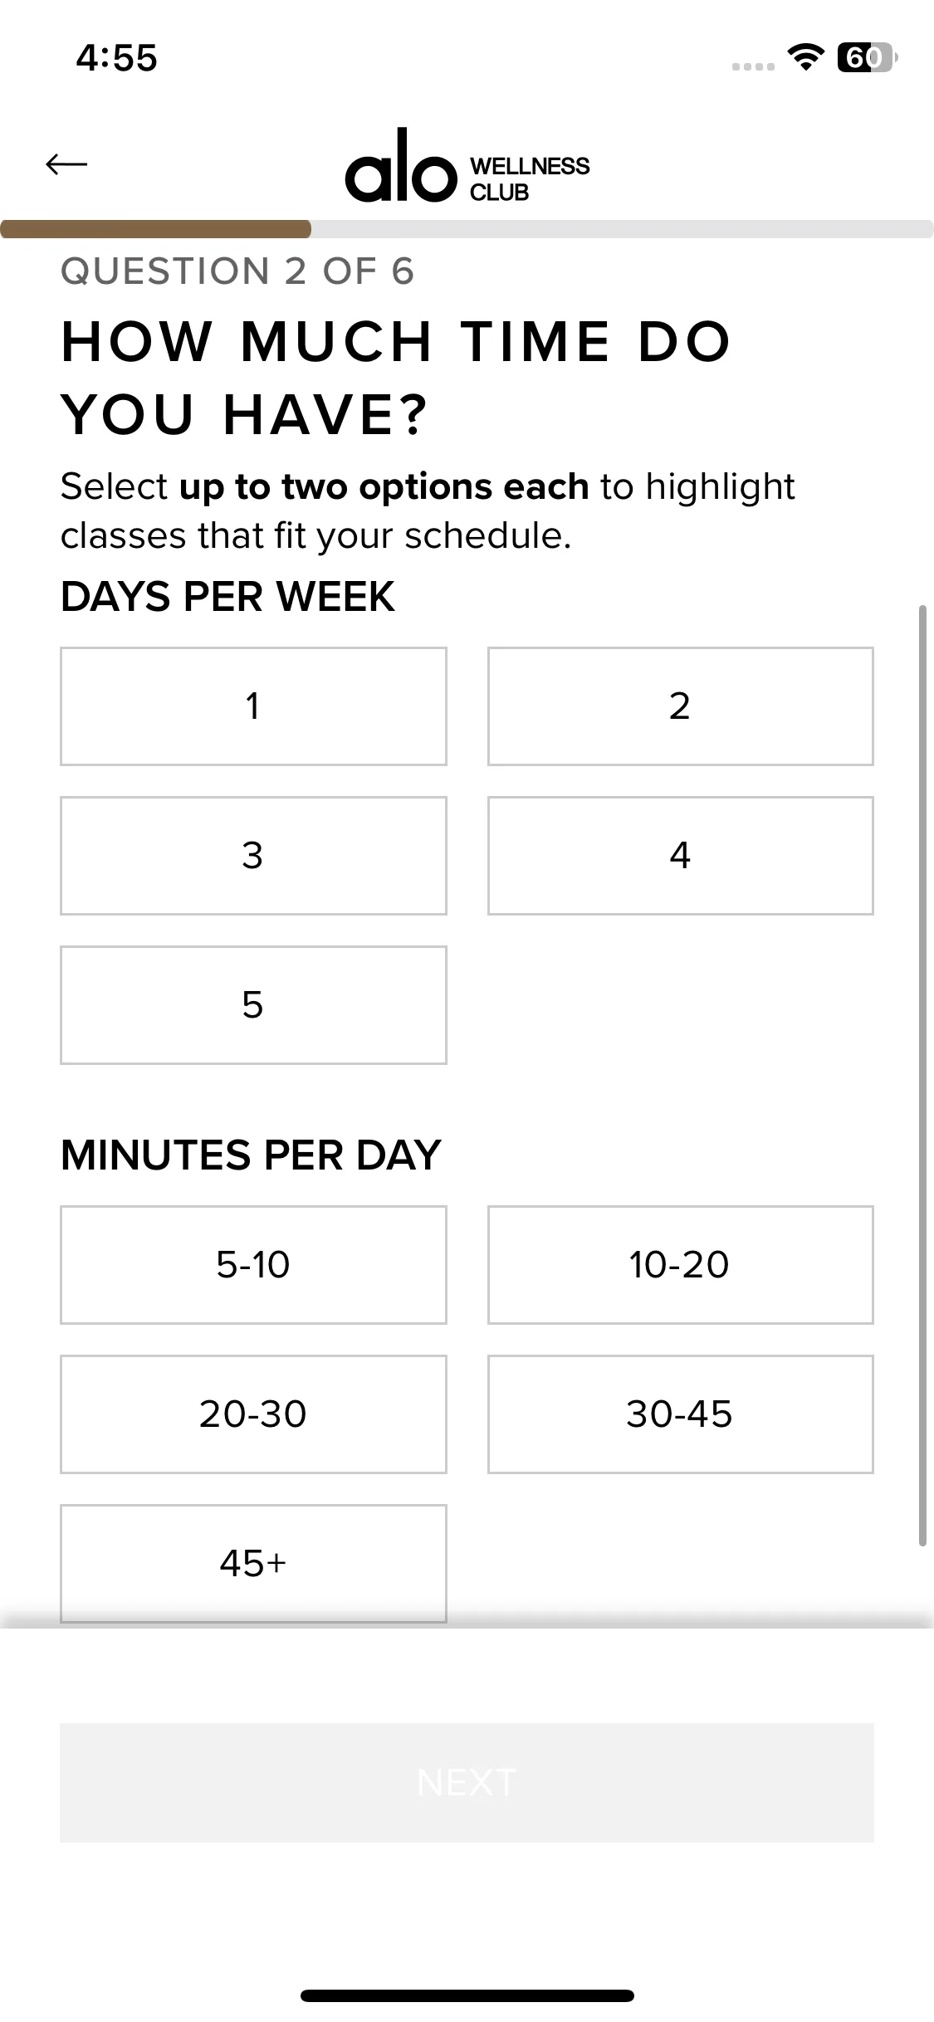Click the quiz progress bar
Screen dimensions: 934x2022
point(467,229)
